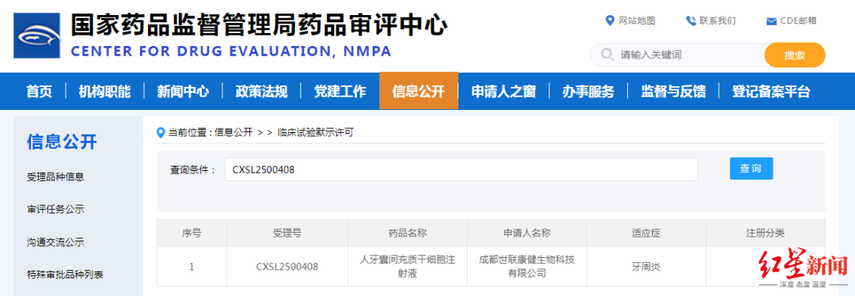Open 登记备案平台 navigation item

pyautogui.click(x=771, y=91)
